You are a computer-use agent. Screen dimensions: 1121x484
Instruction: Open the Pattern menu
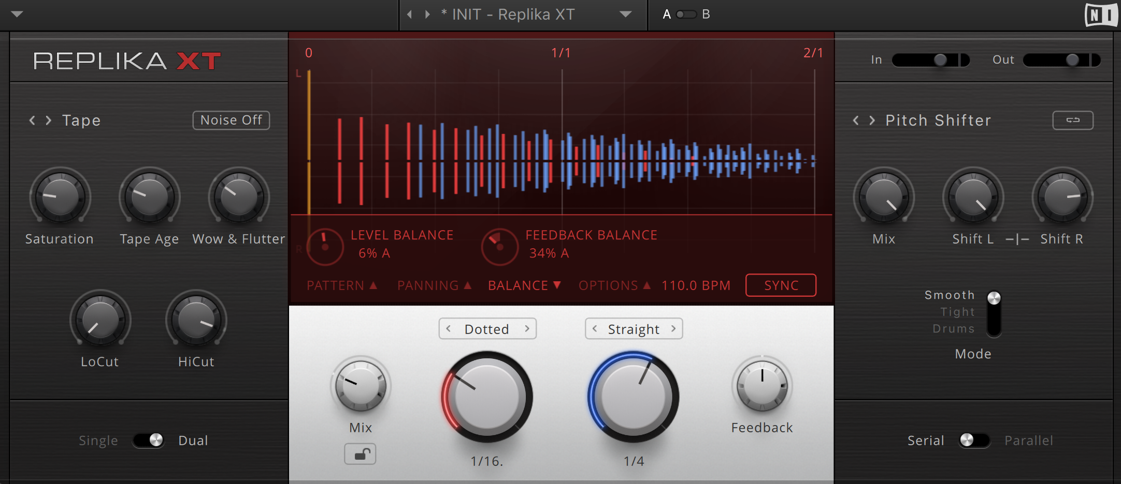click(x=342, y=285)
